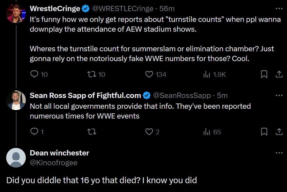Open the WrestleCringe profile name link
The width and height of the screenshot is (287, 192).
[55, 8]
